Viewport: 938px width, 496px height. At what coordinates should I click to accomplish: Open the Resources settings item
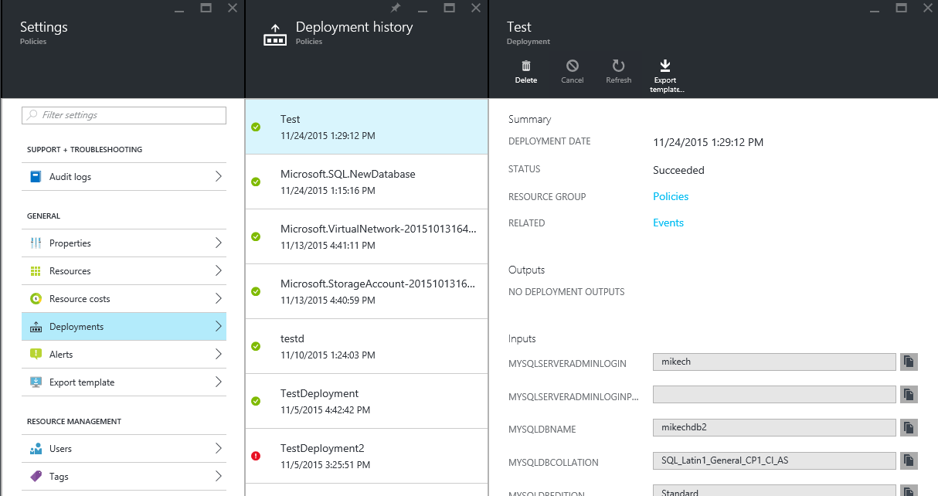pos(124,271)
